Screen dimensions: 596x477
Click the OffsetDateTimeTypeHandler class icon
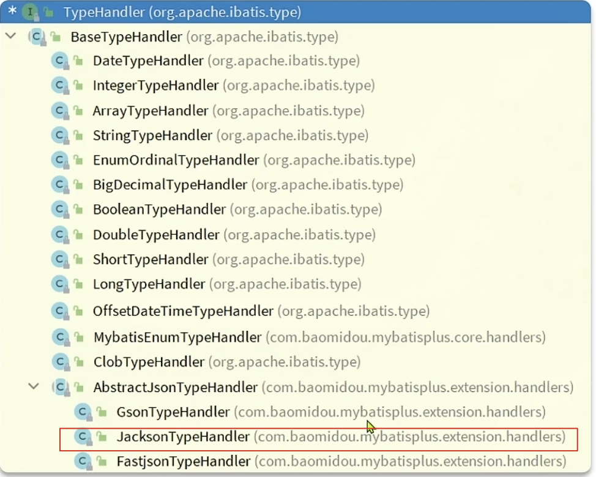tap(60, 311)
